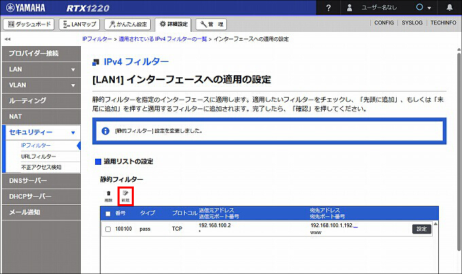Open プロバイダー接続 in sidebar
Viewport: 462px width, 274px height.
coord(41,54)
